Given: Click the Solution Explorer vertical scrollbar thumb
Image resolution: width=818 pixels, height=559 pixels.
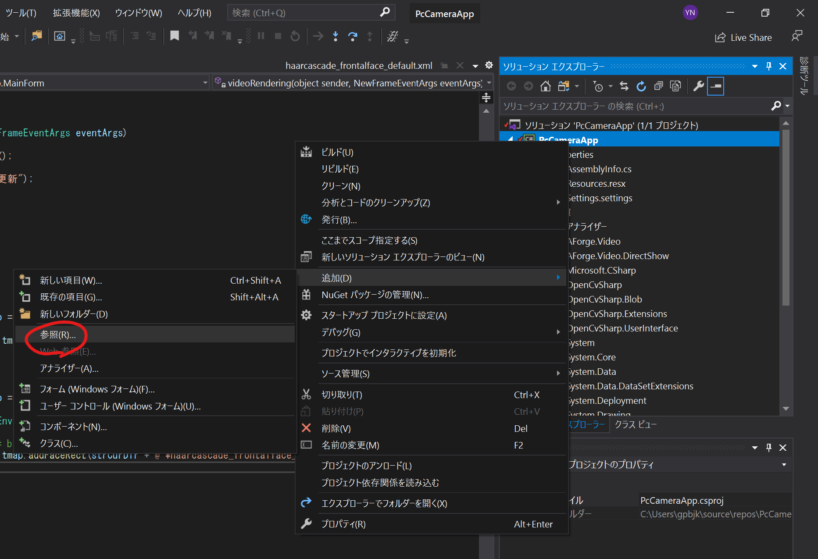Looking at the screenshot, I should click(x=786, y=217).
